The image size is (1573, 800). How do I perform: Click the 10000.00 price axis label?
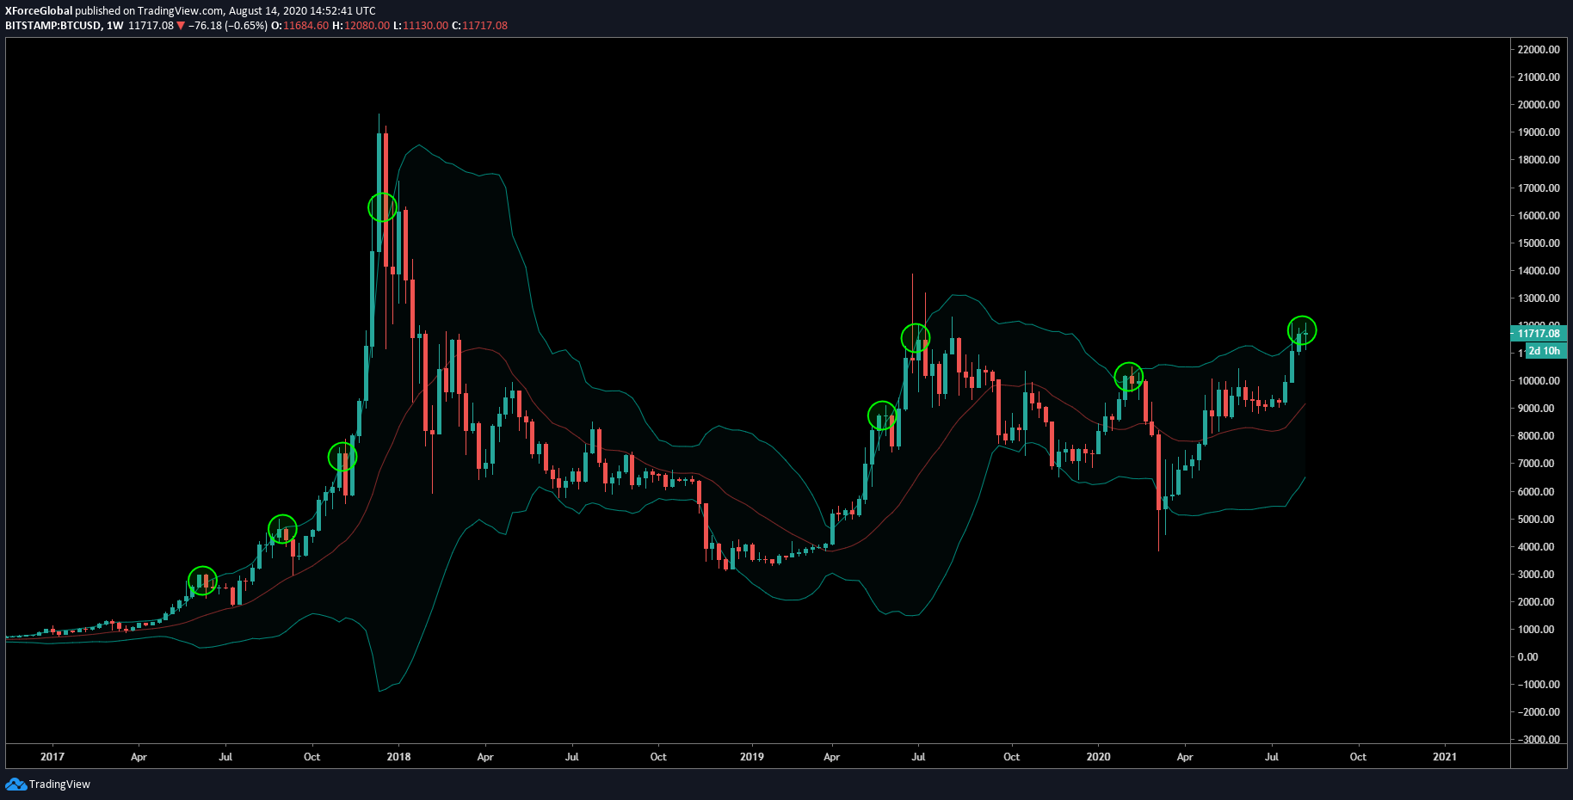coord(1539,380)
